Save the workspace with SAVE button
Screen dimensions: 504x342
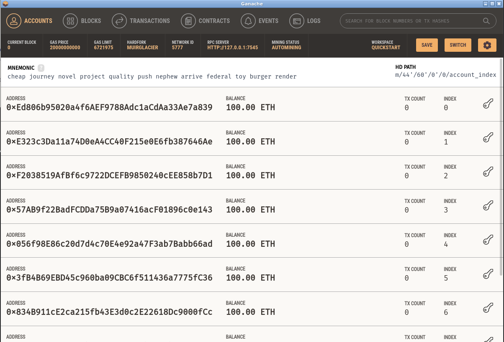click(427, 45)
